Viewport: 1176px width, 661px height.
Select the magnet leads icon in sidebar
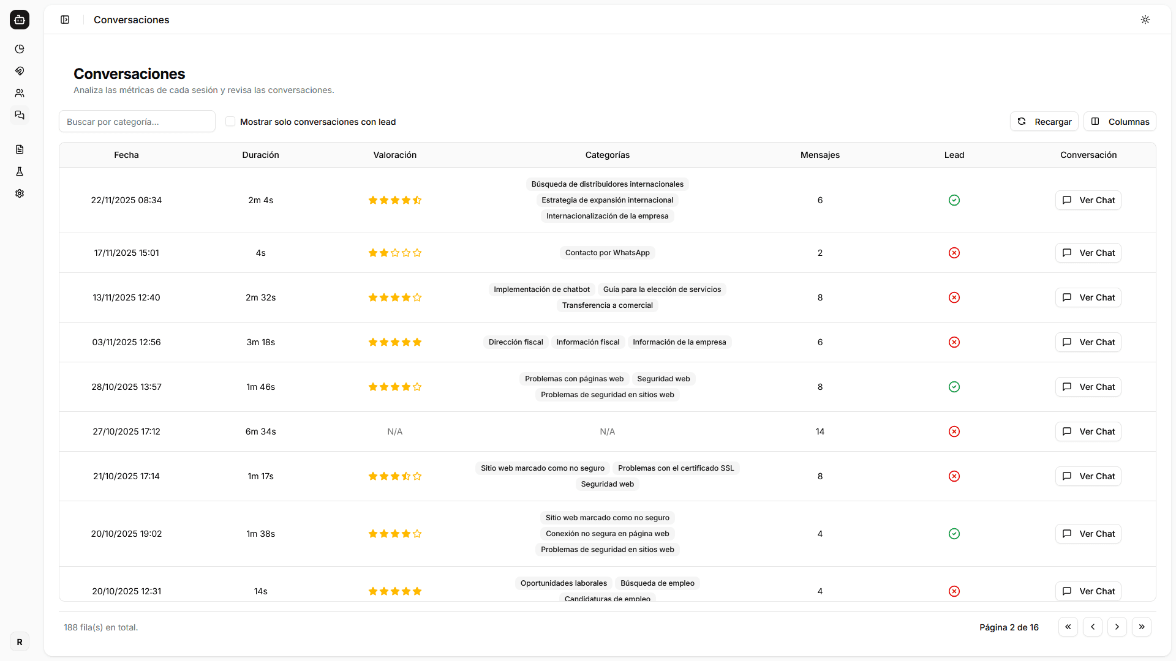tap(20, 71)
